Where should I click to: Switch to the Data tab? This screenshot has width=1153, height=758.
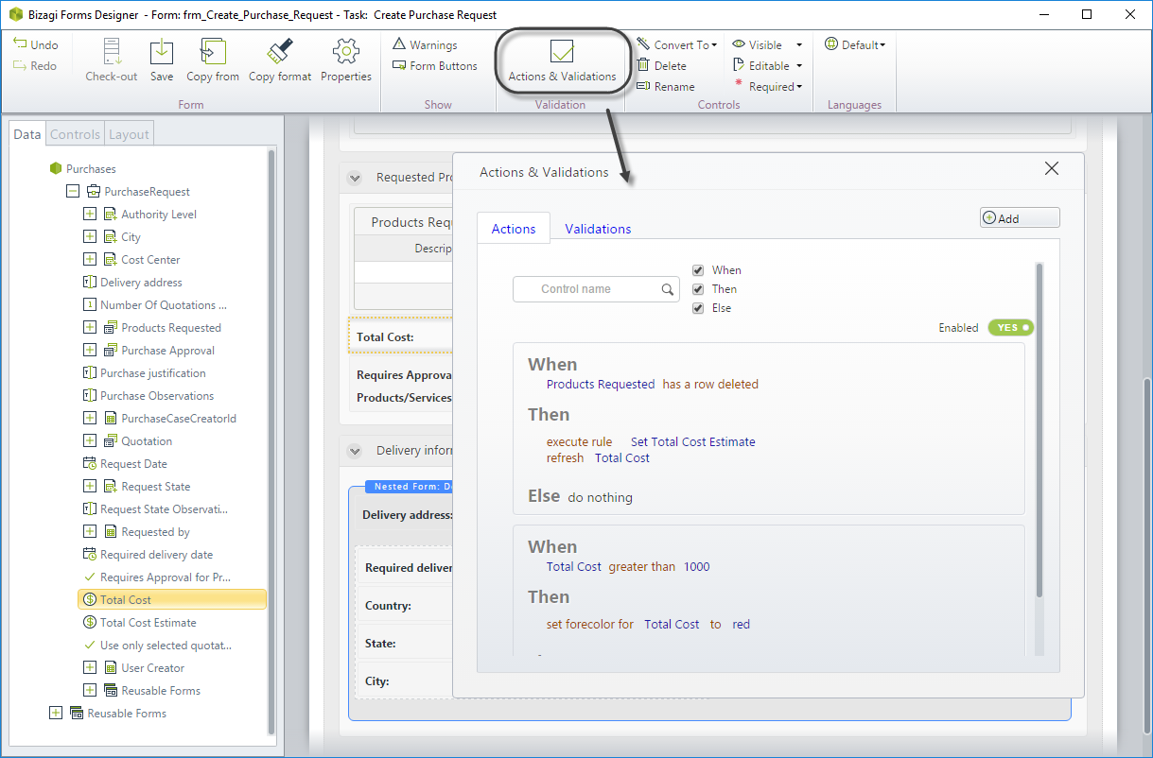27,134
